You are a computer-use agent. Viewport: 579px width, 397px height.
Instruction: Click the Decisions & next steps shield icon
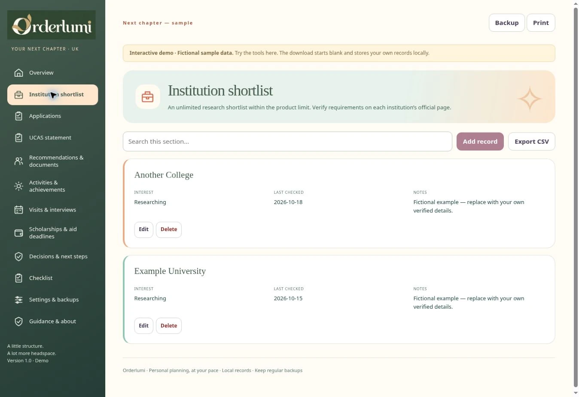[18, 256]
